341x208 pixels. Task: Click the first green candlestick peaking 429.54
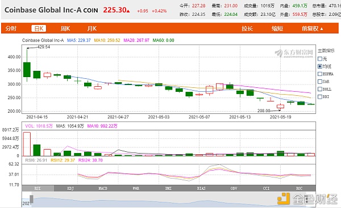click(x=27, y=69)
